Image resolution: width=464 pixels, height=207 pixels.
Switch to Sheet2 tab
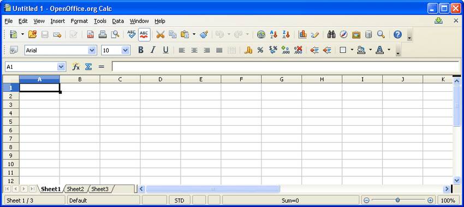(75, 189)
